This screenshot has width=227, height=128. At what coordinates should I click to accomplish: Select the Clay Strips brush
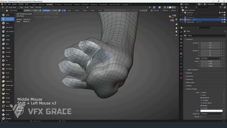pyautogui.click(x=7, y=27)
